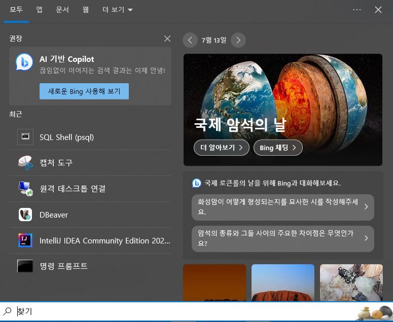Click the AI 기반 Copilot heading
The width and height of the screenshot is (393, 322).
click(x=66, y=59)
